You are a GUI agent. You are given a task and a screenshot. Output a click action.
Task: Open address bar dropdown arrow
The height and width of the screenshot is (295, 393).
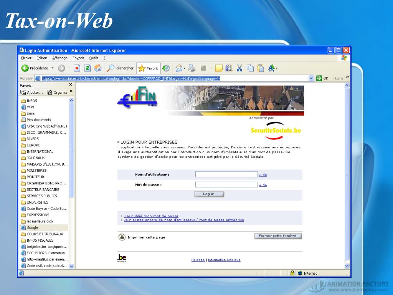point(311,78)
